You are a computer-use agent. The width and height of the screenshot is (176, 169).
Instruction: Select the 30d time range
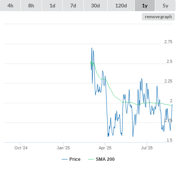pos(95,6)
